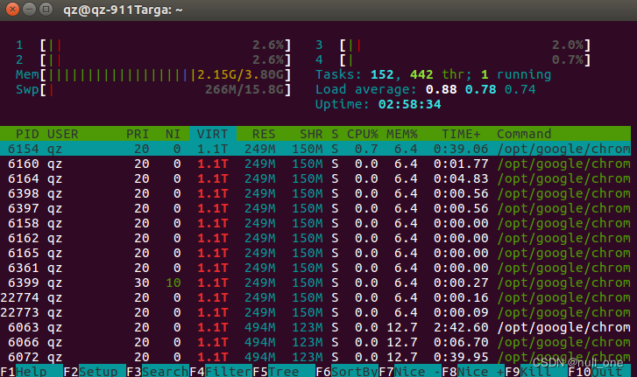Click F8 Nice + button
The height and width of the screenshot is (377, 637).
[473, 372]
